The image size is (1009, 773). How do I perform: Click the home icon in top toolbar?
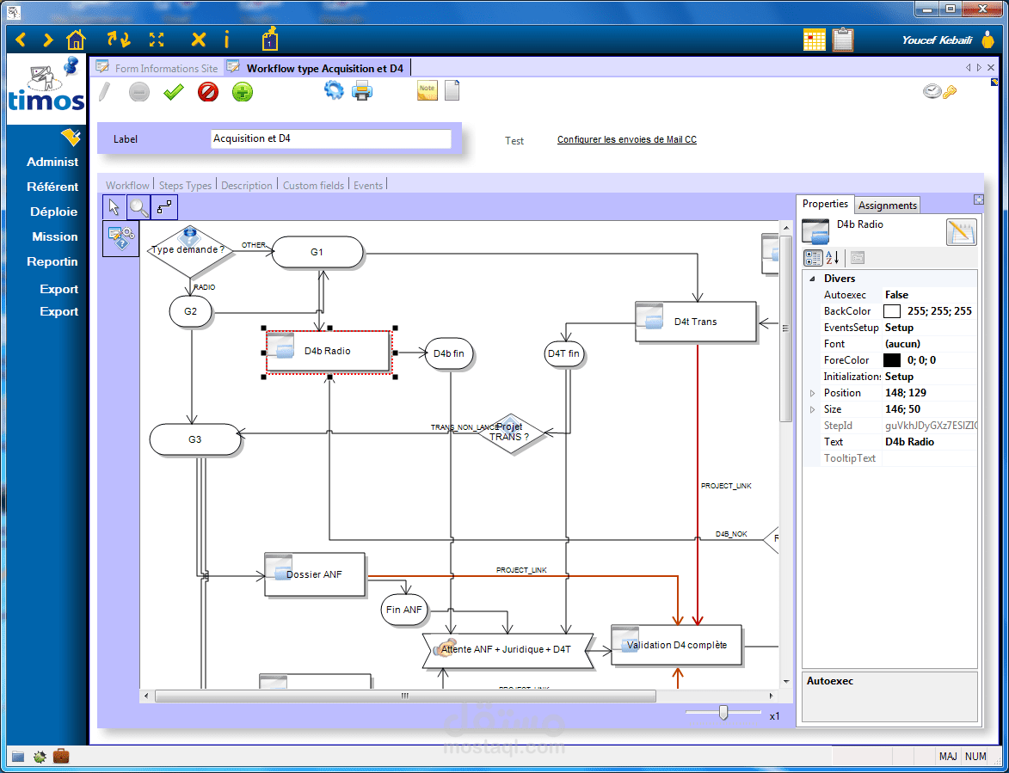tap(76, 40)
